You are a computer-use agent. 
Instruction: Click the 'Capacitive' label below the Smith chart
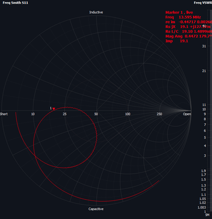pyautogui.click(x=96, y=209)
